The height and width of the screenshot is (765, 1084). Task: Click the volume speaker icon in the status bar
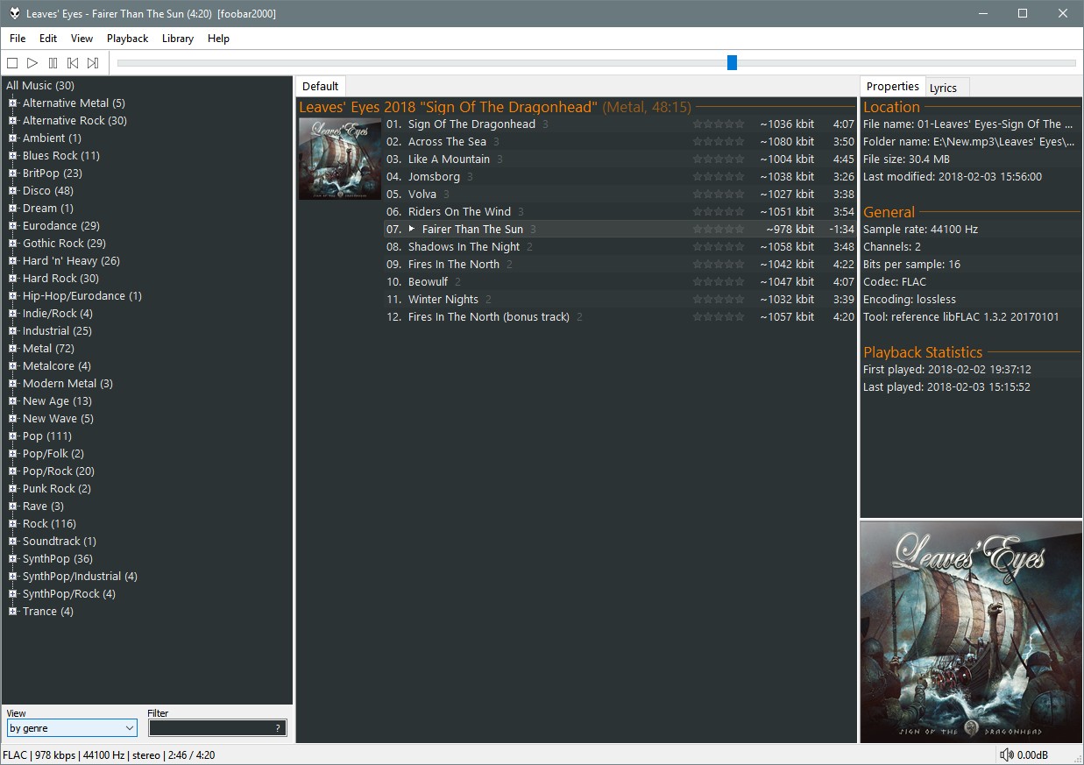click(1007, 755)
